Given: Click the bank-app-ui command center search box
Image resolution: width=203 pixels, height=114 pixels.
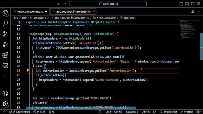Looking at the screenshot, I should point(108,4).
